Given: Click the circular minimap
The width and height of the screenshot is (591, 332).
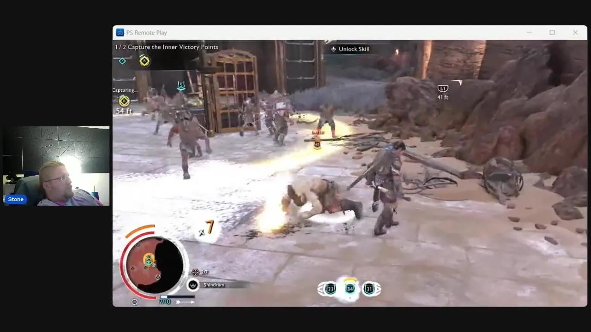Looking at the screenshot, I should (155, 265).
